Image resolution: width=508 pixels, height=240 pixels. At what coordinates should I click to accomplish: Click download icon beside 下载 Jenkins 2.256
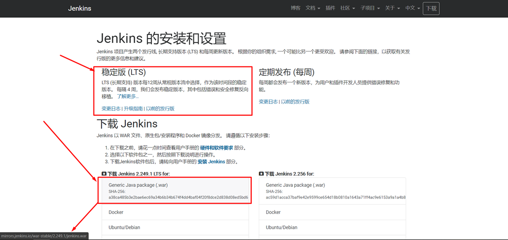(x=261, y=173)
